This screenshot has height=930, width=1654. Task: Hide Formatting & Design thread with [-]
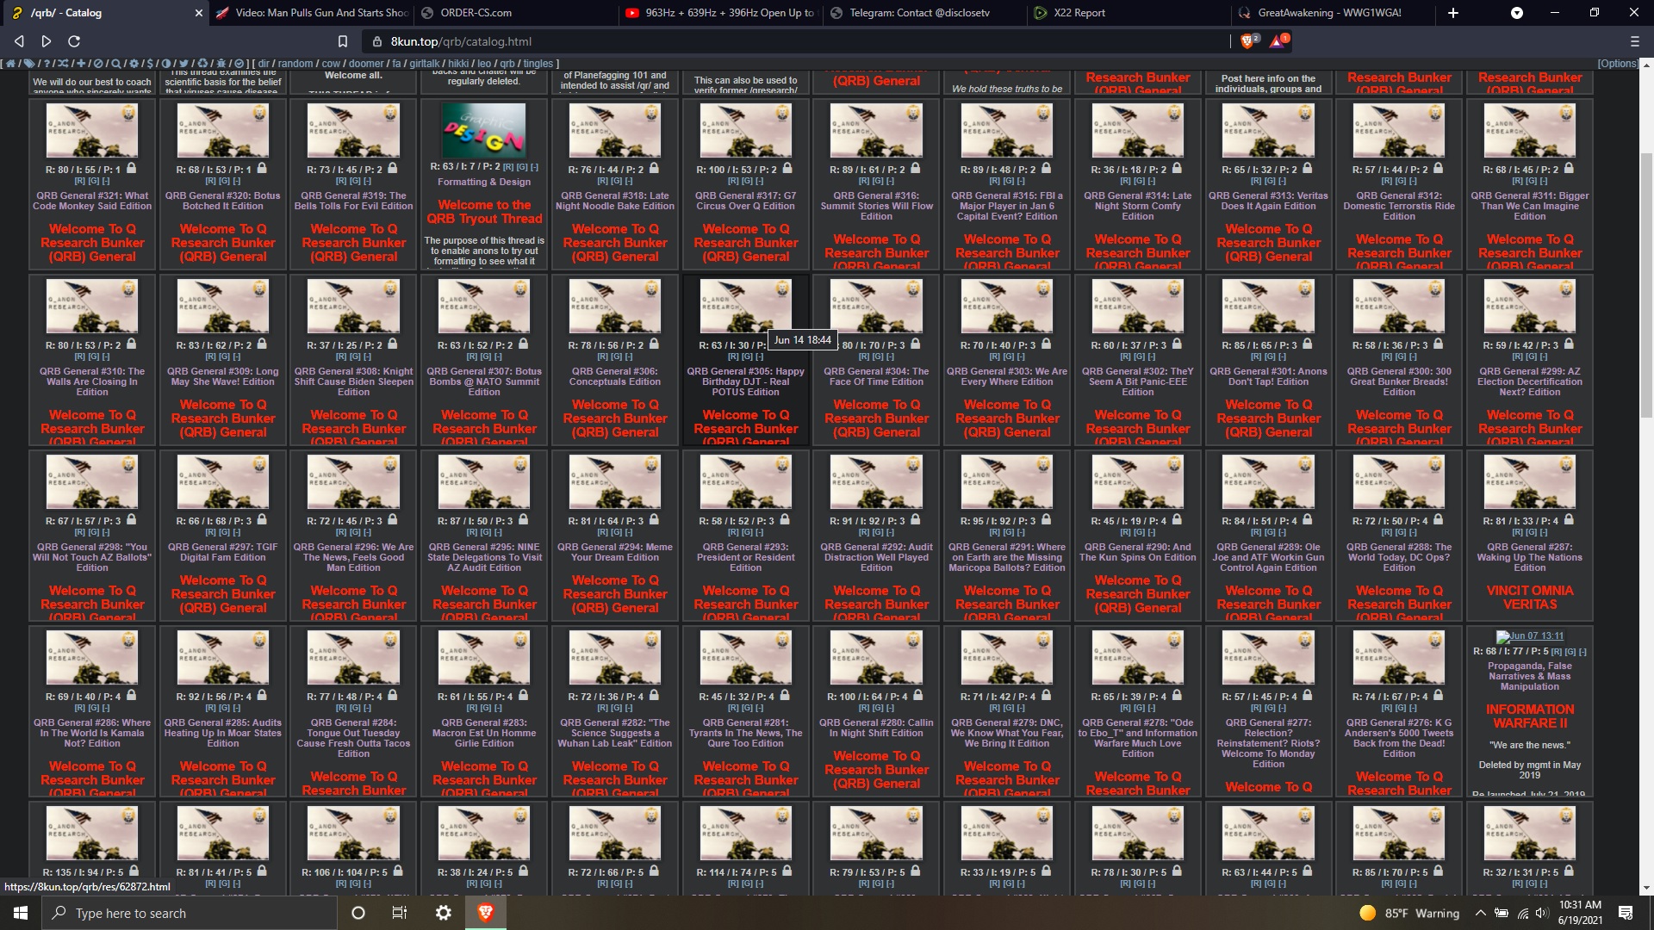(x=534, y=167)
